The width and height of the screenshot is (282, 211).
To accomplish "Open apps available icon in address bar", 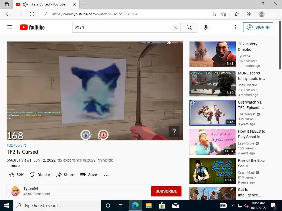I will pyautogui.click(x=213, y=14).
